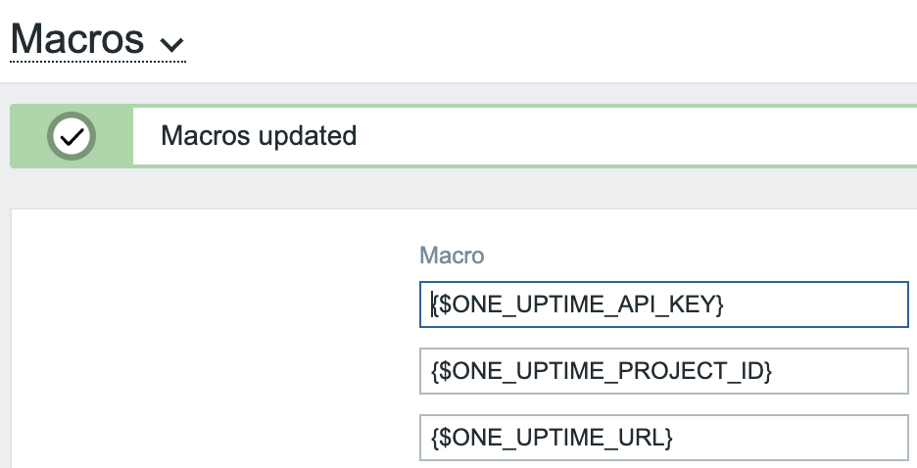Click the Macros heading text
Image resolution: width=917 pixels, height=468 pixels.
(x=77, y=39)
